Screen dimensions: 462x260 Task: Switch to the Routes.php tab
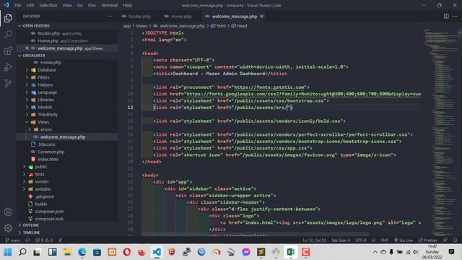click(139, 17)
